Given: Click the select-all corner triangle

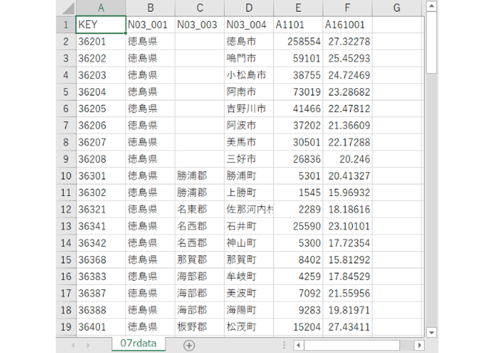Looking at the screenshot, I should [x=68, y=8].
